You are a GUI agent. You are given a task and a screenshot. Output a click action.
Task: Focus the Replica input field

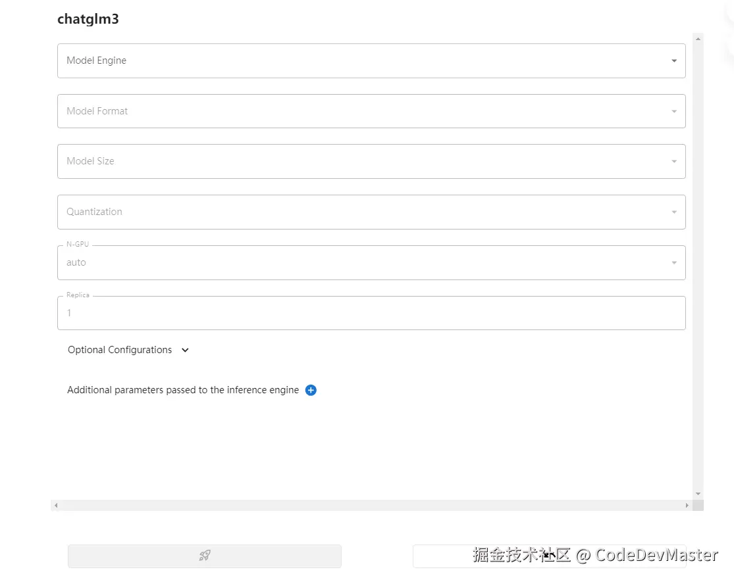pos(371,313)
